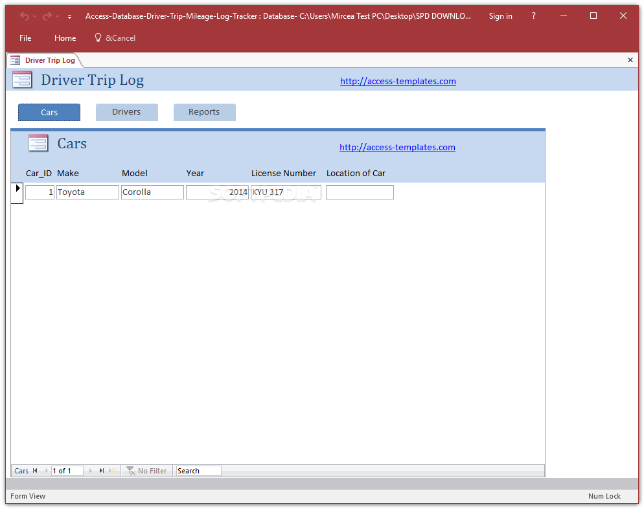
Task: Click the form icon on the Driver Trip Log tab
Action: pos(15,60)
